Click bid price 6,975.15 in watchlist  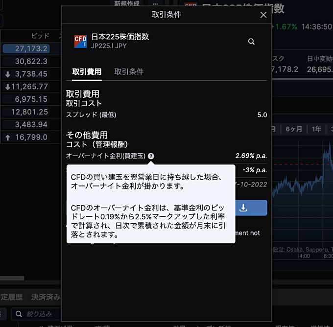click(x=26, y=99)
